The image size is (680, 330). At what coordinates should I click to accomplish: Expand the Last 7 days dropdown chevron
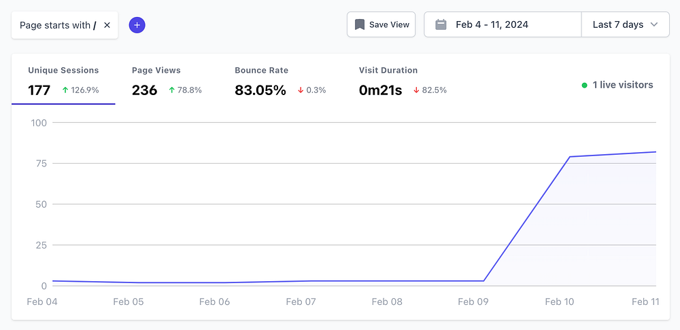[x=654, y=24]
